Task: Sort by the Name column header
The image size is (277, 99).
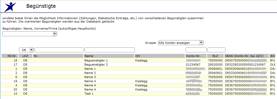Action: coord(109,56)
